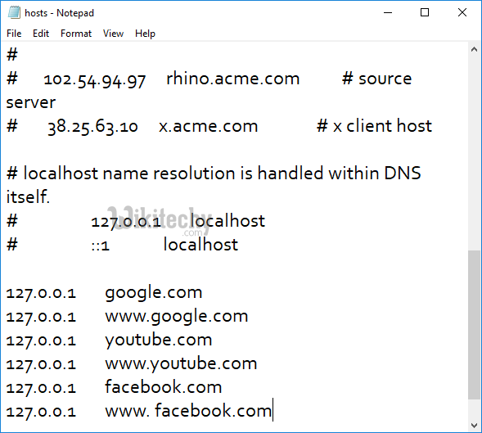Close the hosts Notepad window
The height and width of the screenshot is (433, 482).
(x=462, y=12)
